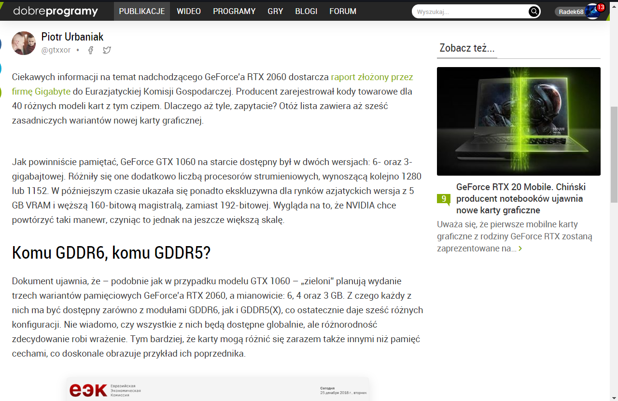Open the author's Facebook icon
The image size is (618, 401).
[90, 50]
